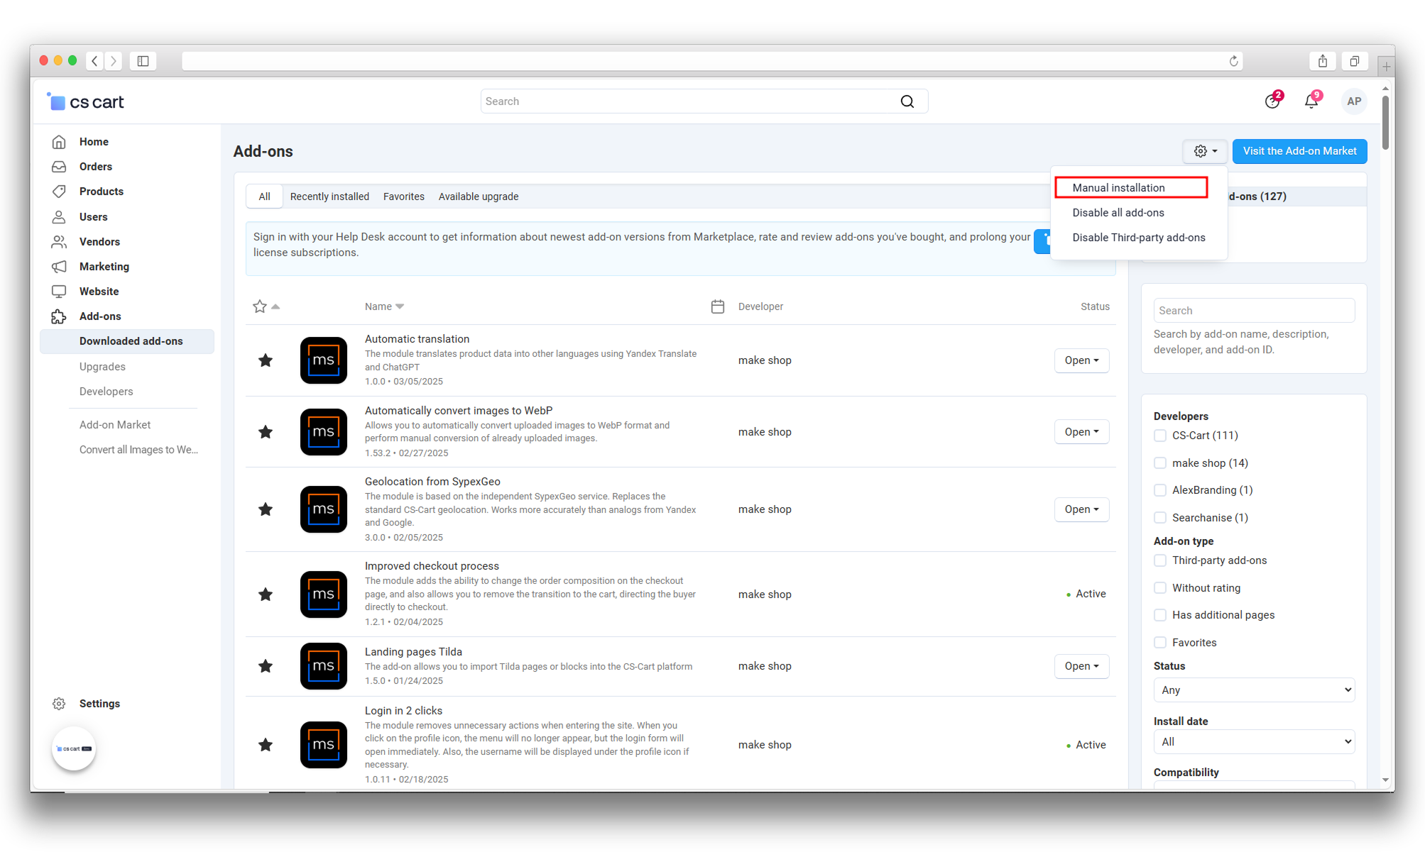Enable the Third-party add-ons filter checkbox
1425x852 pixels.
[x=1160, y=560]
